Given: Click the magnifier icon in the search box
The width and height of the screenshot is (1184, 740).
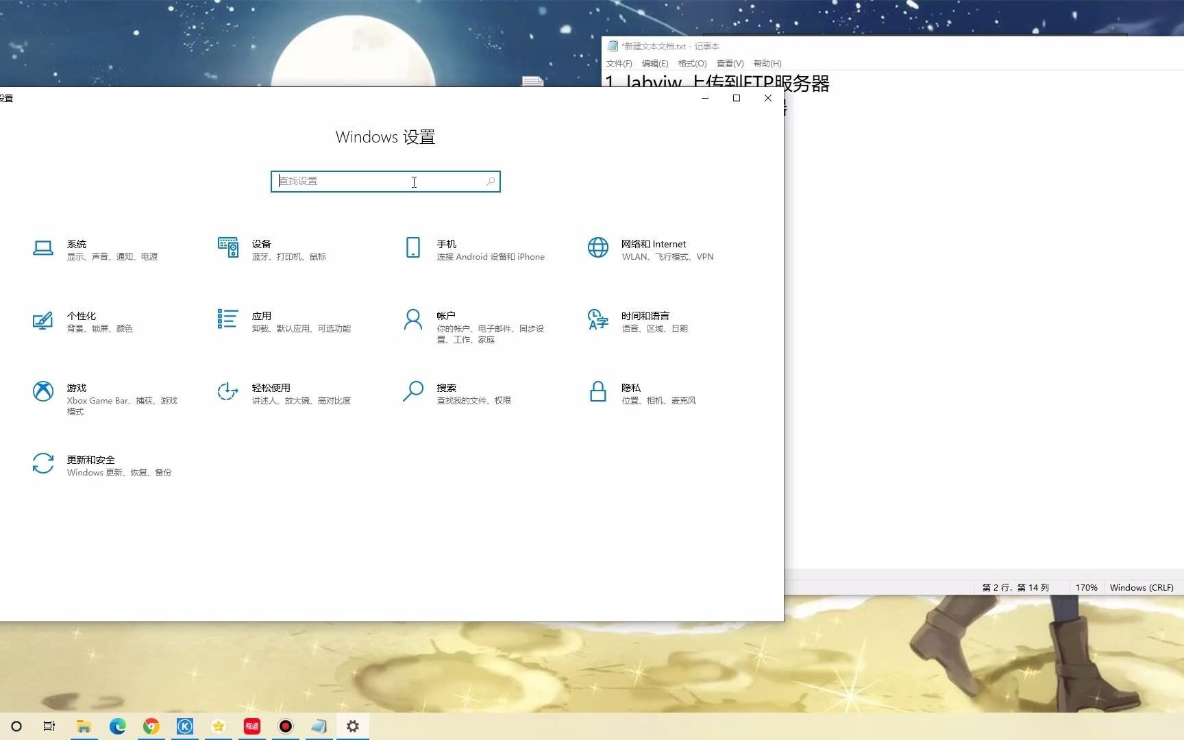Looking at the screenshot, I should click(491, 182).
